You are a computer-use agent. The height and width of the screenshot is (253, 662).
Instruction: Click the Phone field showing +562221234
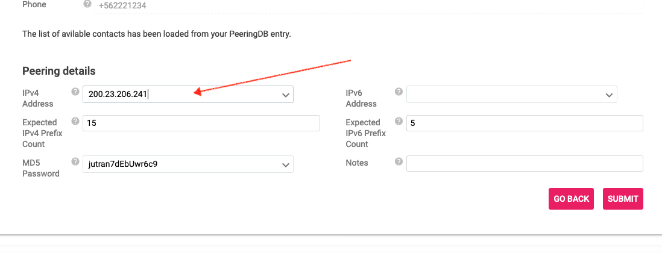(368, 6)
